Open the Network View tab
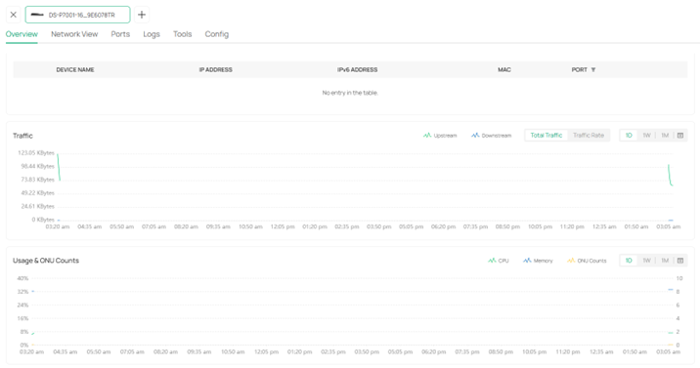The height and width of the screenshot is (368, 700). coord(74,34)
